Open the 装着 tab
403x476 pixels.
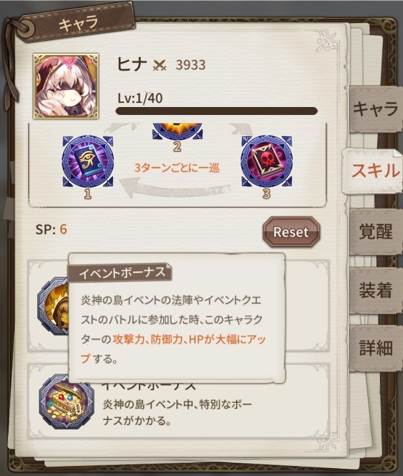376,291
